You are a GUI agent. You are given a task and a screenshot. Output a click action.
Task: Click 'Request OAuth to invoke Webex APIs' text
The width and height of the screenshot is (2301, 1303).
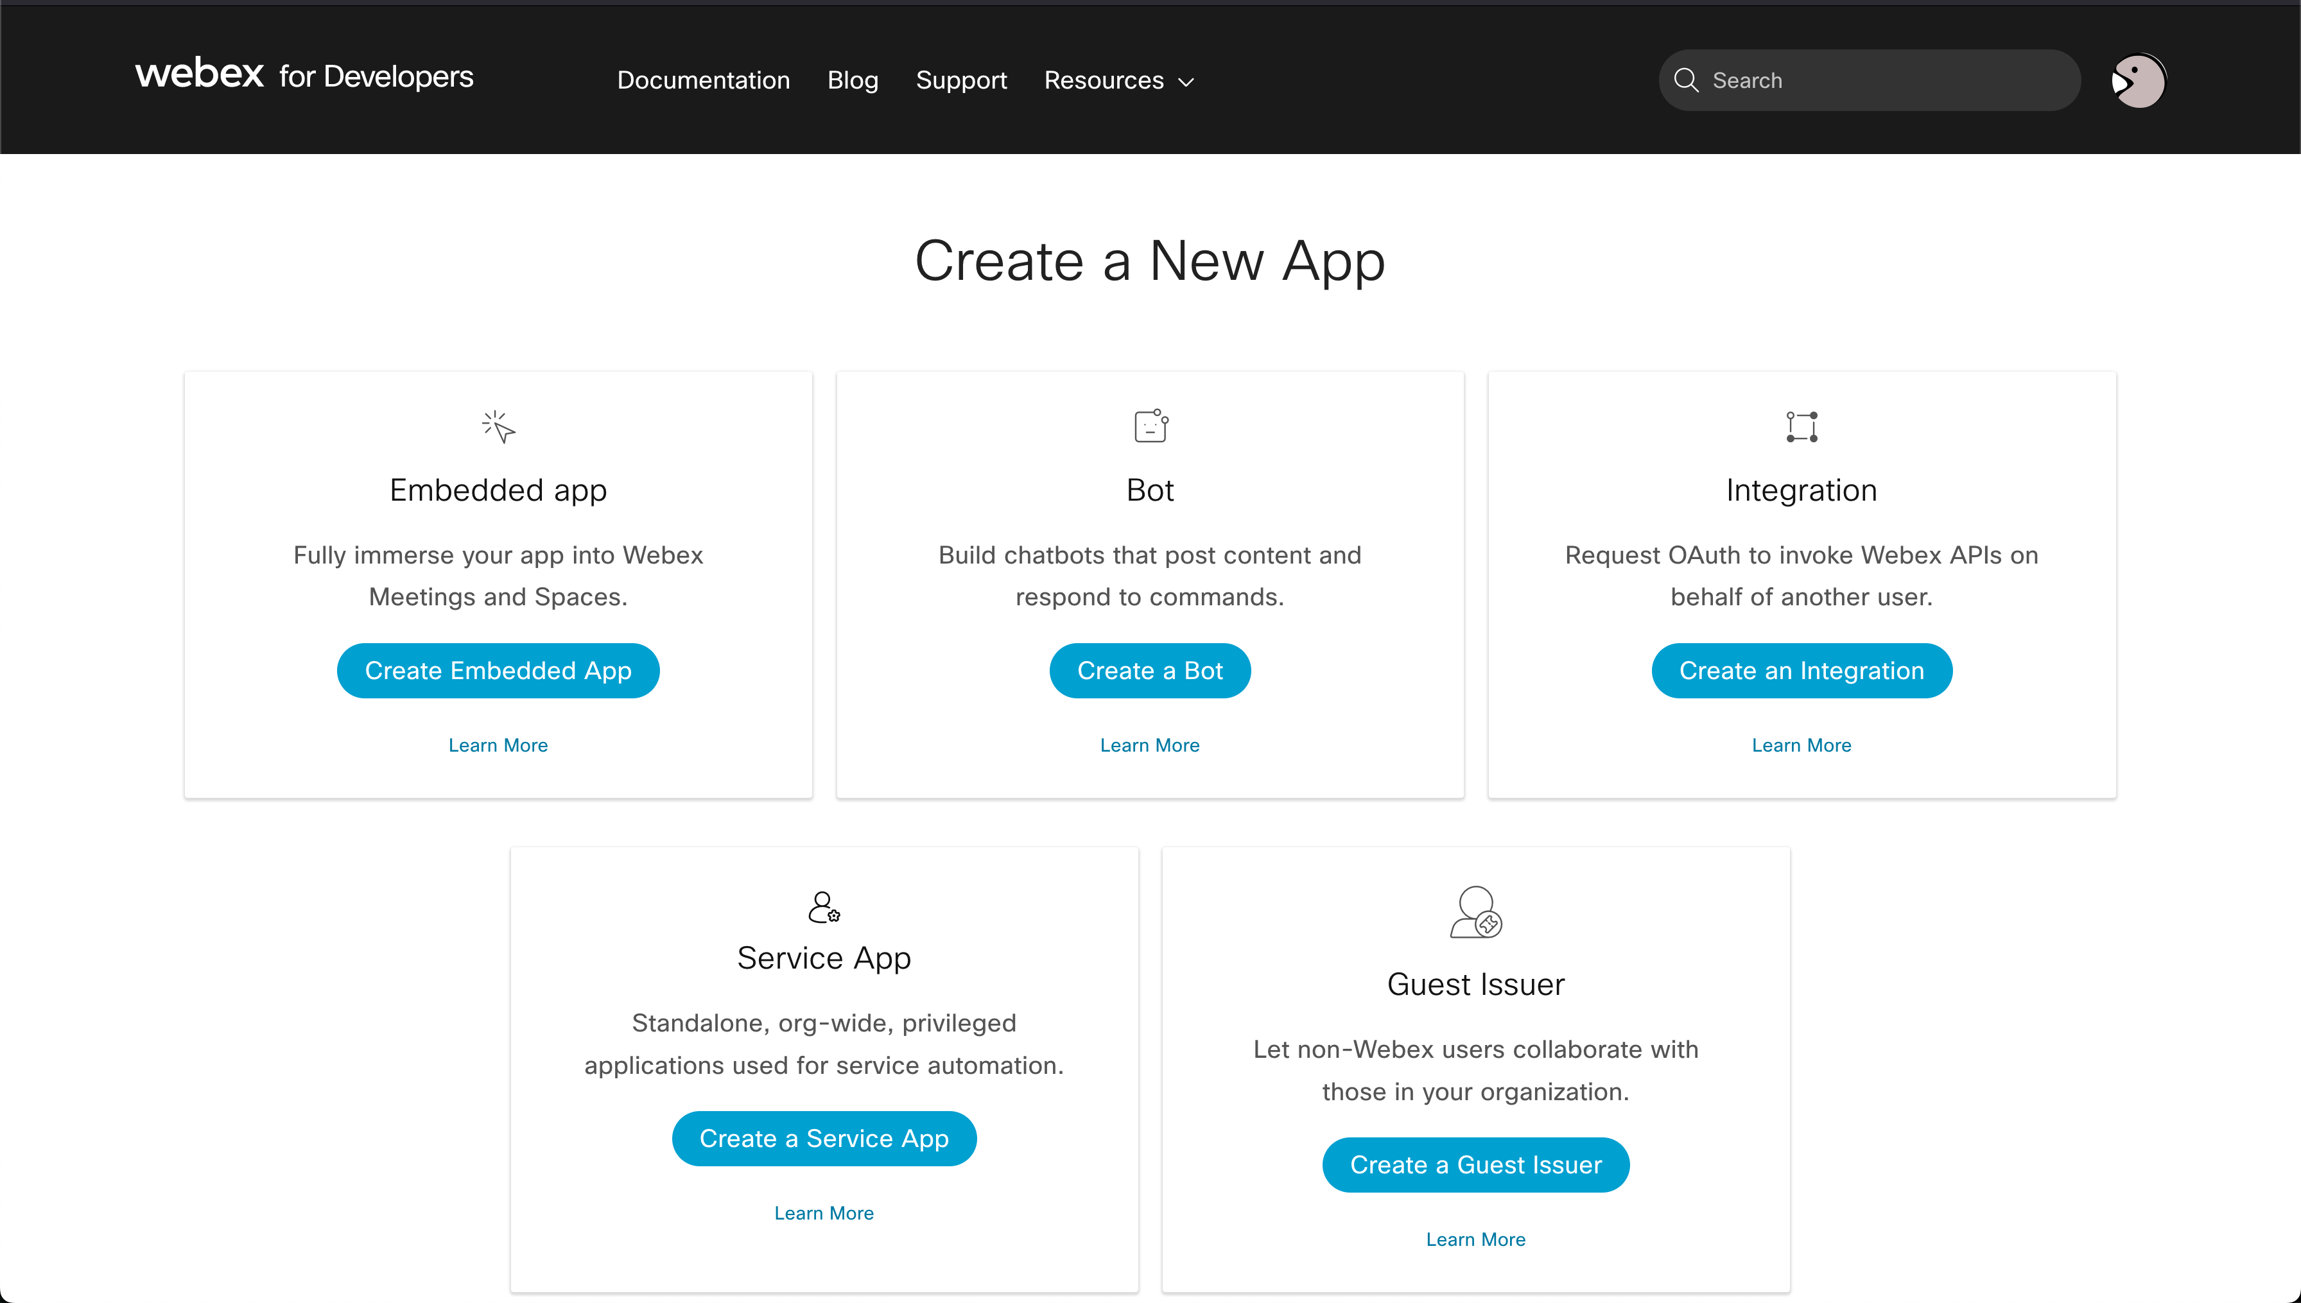(x=1802, y=575)
